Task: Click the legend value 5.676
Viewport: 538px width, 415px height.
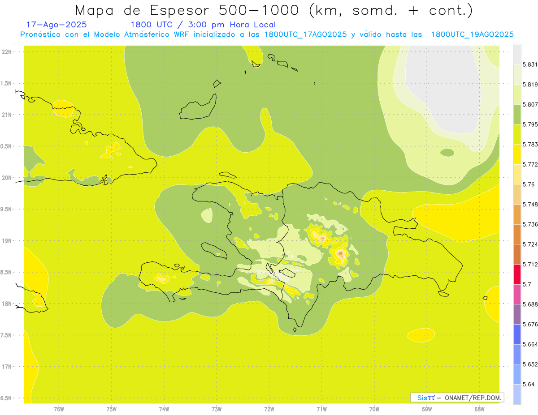Action: (530, 324)
